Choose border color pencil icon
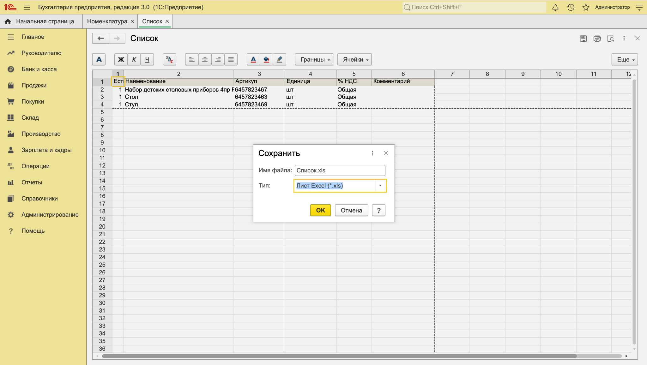This screenshot has height=365, width=647. (x=279, y=59)
